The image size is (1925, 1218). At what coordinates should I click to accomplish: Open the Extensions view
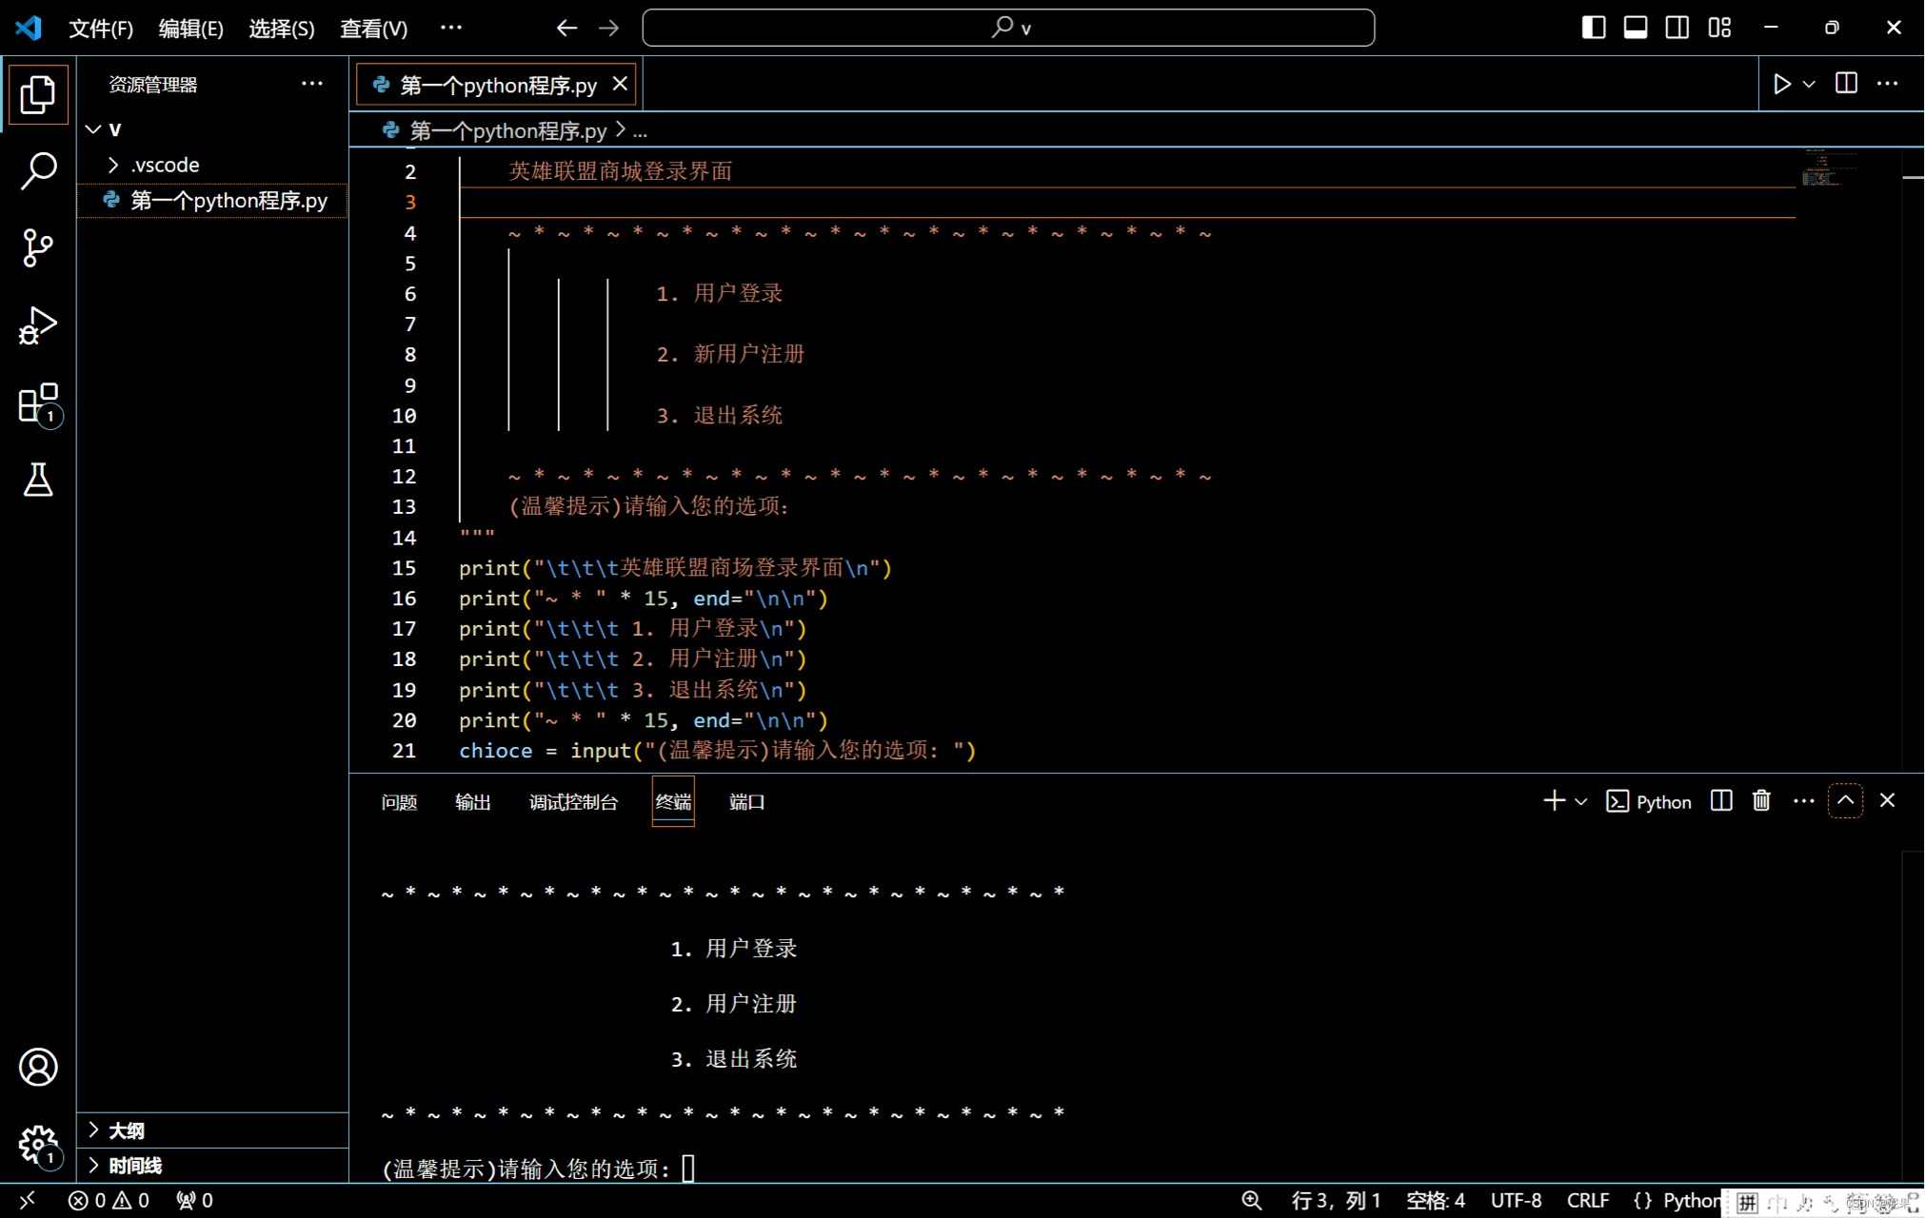pos(38,403)
